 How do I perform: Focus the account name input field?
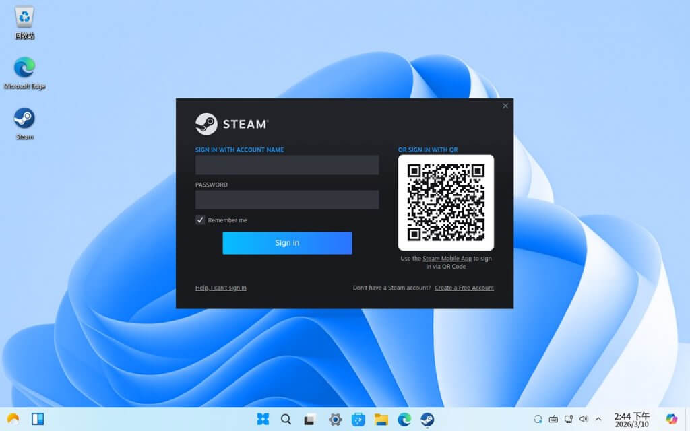click(287, 165)
